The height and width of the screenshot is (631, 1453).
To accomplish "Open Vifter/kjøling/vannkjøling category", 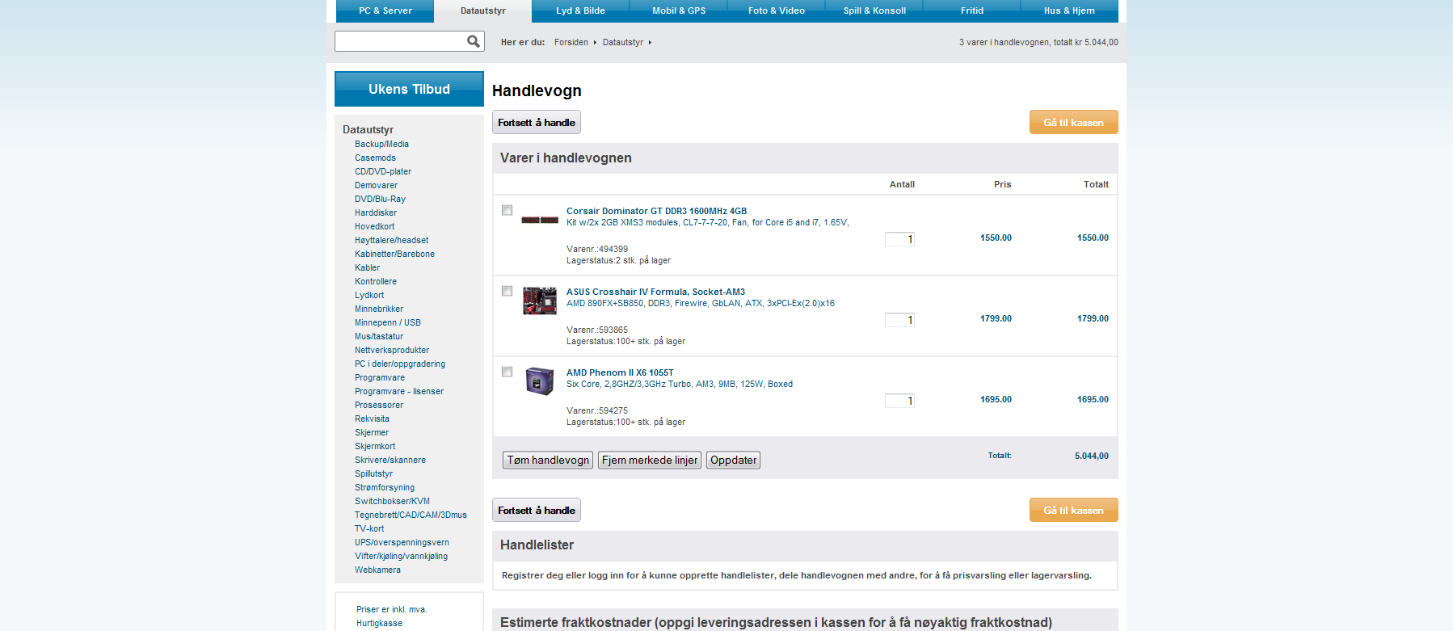I will 401,556.
